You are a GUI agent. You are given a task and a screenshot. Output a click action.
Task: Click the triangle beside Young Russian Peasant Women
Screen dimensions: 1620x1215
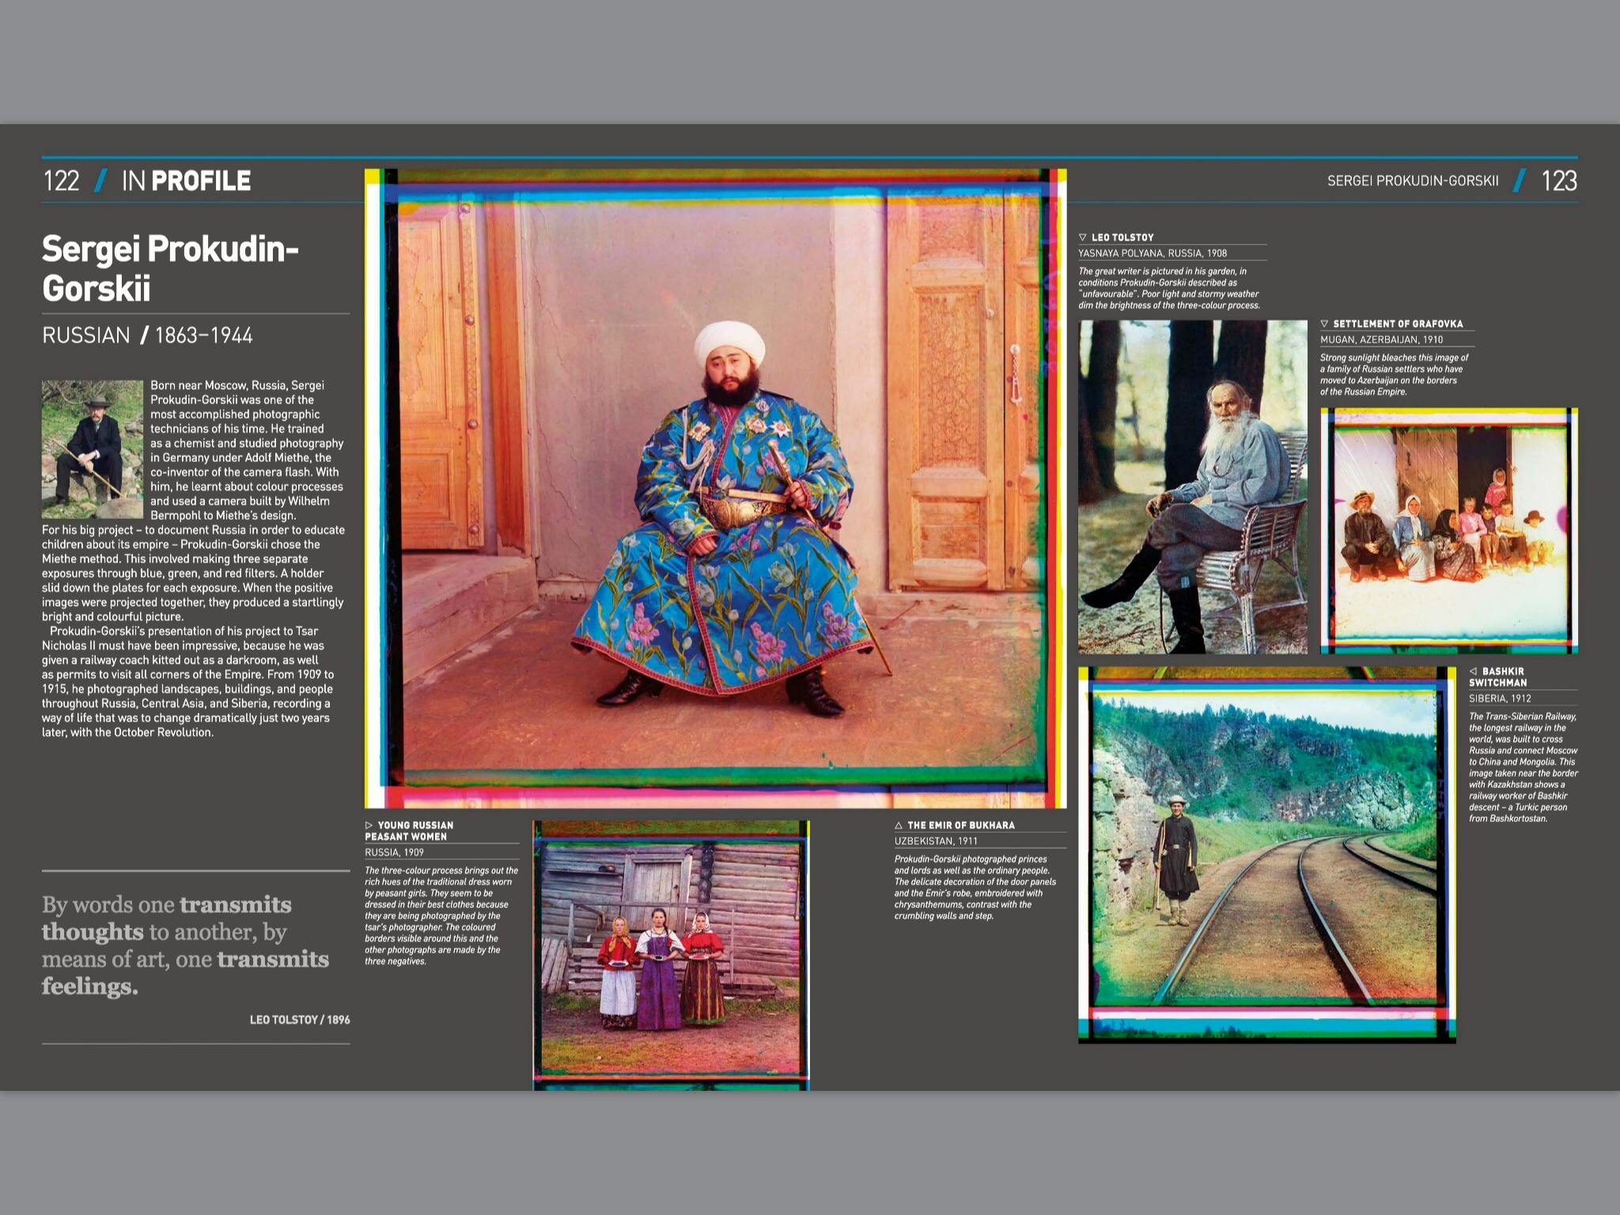tap(369, 825)
